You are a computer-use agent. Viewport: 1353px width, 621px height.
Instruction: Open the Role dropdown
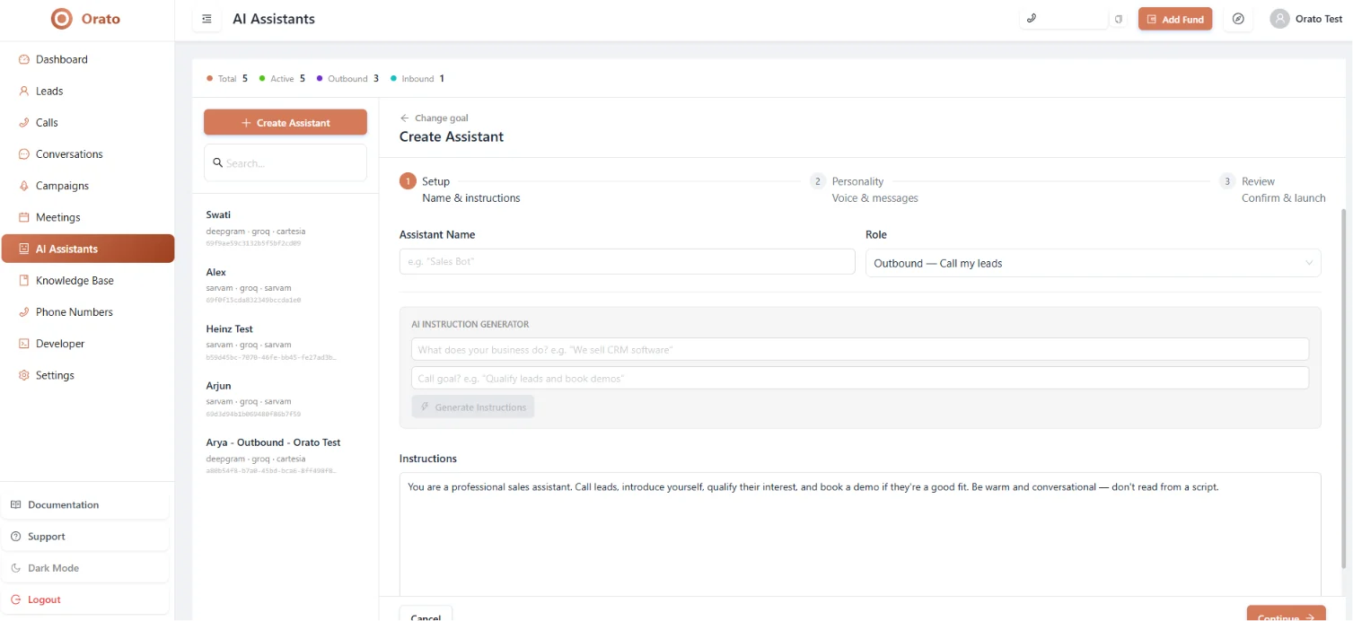point(1093,263)
